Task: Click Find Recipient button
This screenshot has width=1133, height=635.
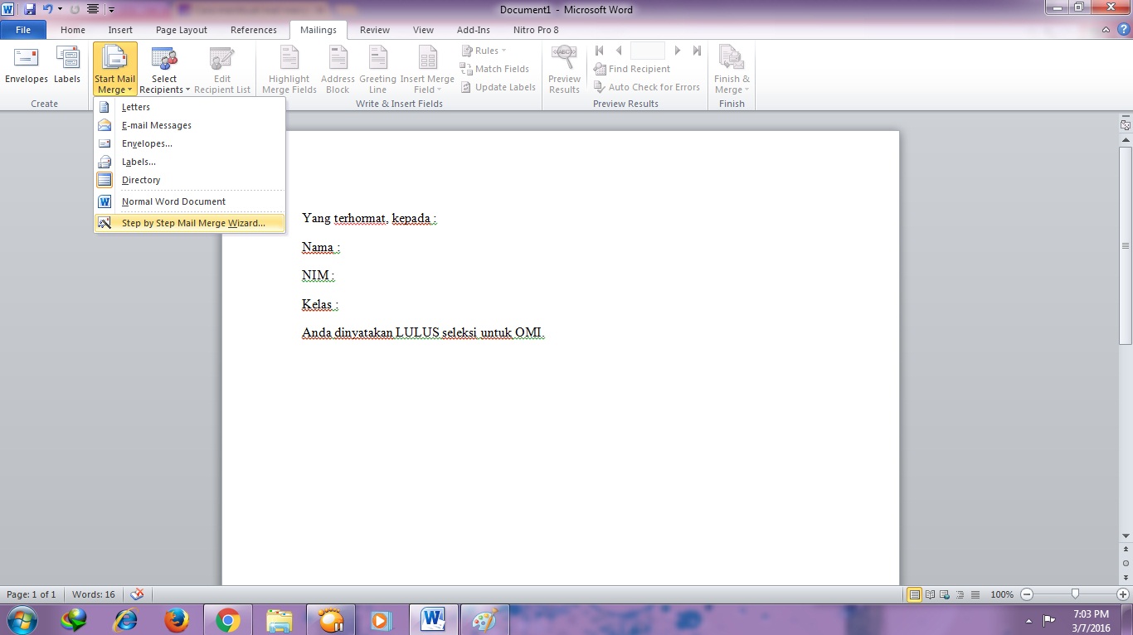Action: pyautogui.click(x=632, y=69)
